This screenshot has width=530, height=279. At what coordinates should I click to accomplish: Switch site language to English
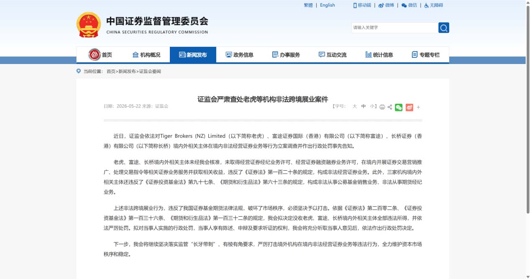pyautogui.click(x=328, y=5)
